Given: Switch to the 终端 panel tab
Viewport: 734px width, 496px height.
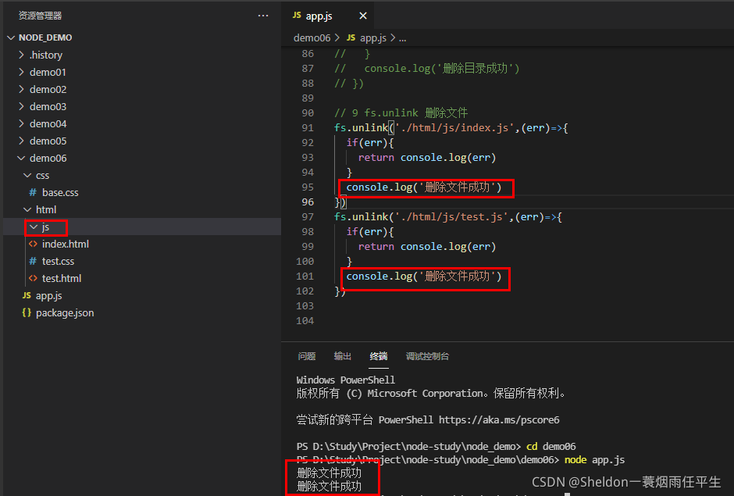Looking at the screenshot, I should click(x=379, y=356).
